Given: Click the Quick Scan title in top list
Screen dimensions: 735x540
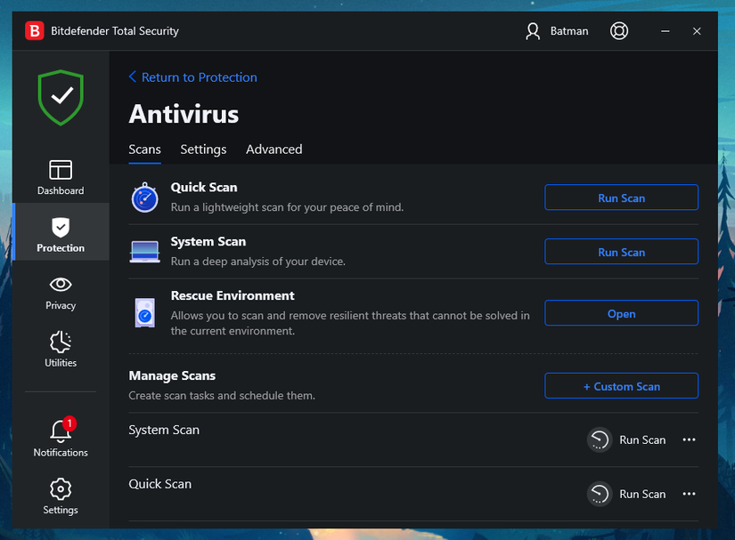Looking at the screenshot, I should click(204, 187).
